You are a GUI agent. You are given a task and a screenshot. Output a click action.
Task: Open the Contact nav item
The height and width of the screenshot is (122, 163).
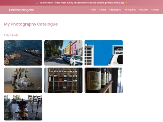155,10
